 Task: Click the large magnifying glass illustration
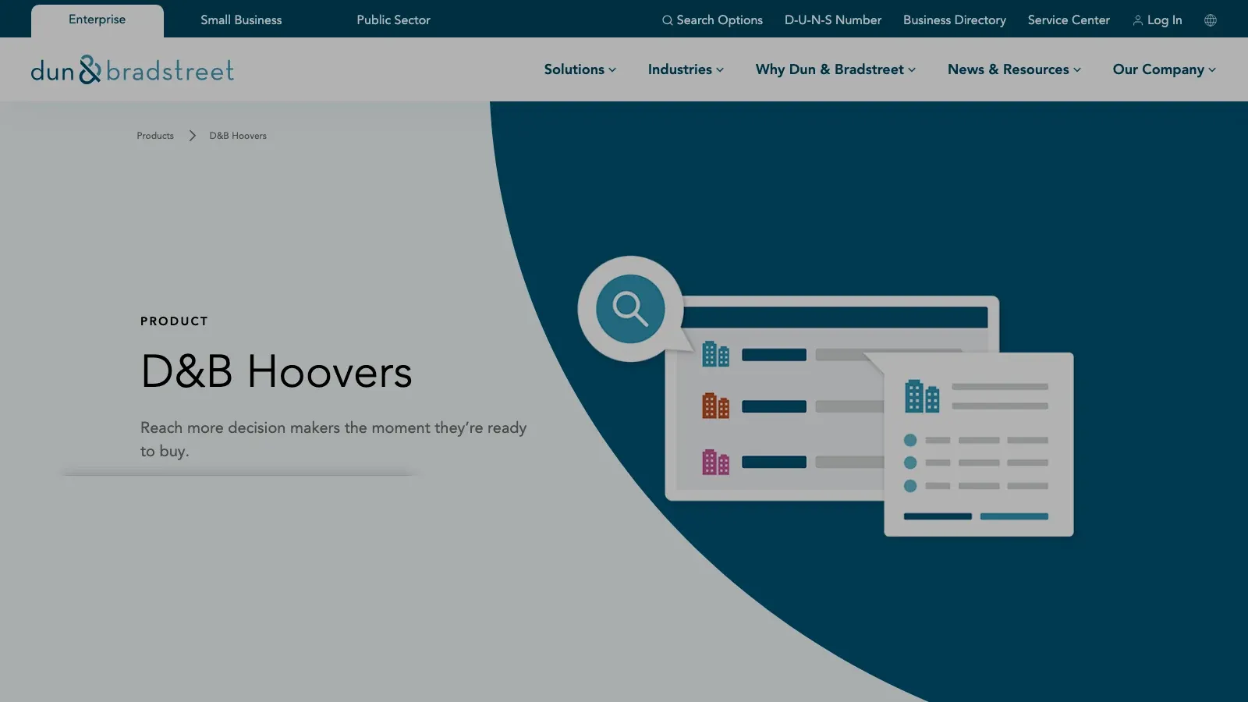[x=630, y=309]
